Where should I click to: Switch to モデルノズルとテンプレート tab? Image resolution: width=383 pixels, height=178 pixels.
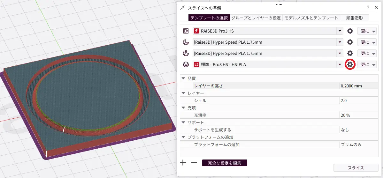[x=311, y=18]
